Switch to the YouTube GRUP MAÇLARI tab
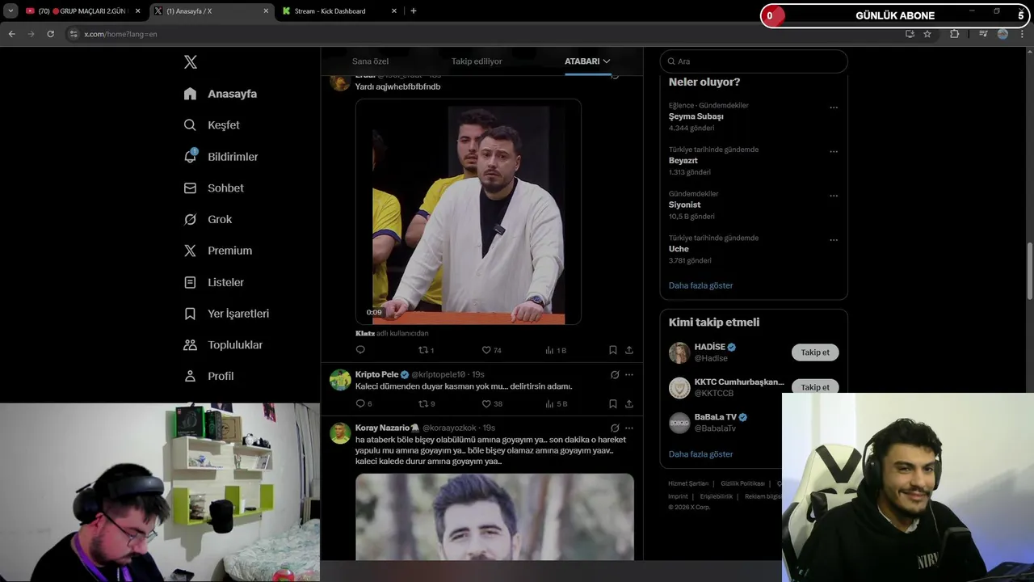The width and height of the screenshot is (1034, 582). click(x=83, y=11)
